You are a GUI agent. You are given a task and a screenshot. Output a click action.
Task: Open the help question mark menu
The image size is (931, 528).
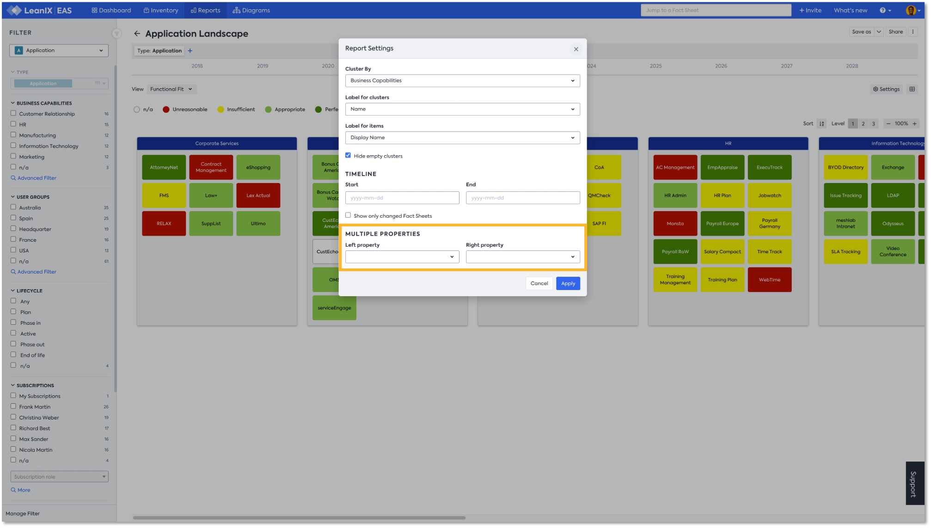pyautogui.click(x=885, y=10)
